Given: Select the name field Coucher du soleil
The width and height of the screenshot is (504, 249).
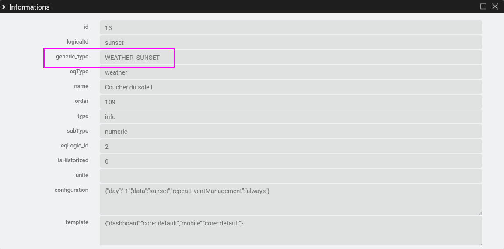Looking at the screenshot, I should [x=290, y=87].
